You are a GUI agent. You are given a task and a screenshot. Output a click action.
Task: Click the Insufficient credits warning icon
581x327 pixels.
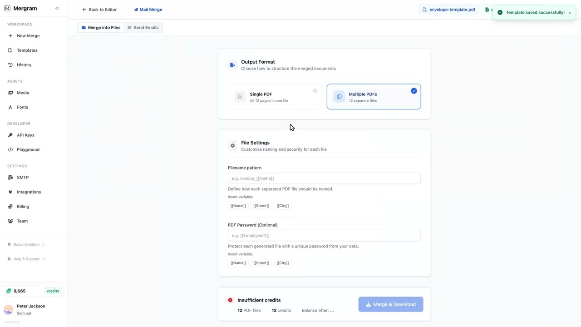(x=230, y=300)
